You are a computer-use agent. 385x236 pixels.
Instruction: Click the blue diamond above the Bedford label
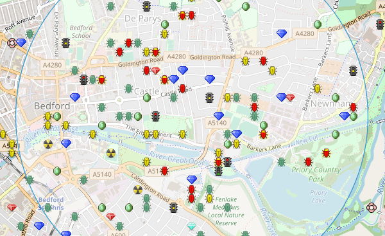pyautogui.click(x=75, y=98)
